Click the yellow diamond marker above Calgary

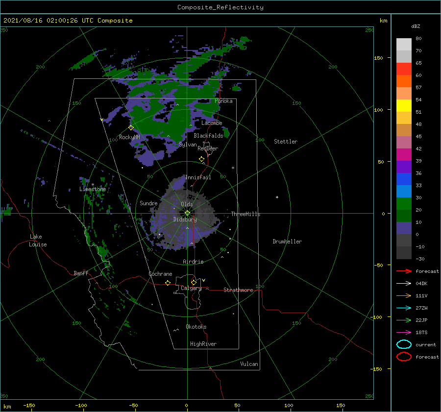(x=194, y=282)
